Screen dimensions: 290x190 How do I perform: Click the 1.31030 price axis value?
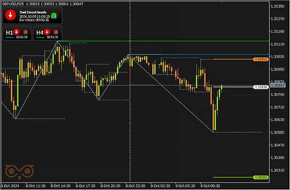coord(277,56)
